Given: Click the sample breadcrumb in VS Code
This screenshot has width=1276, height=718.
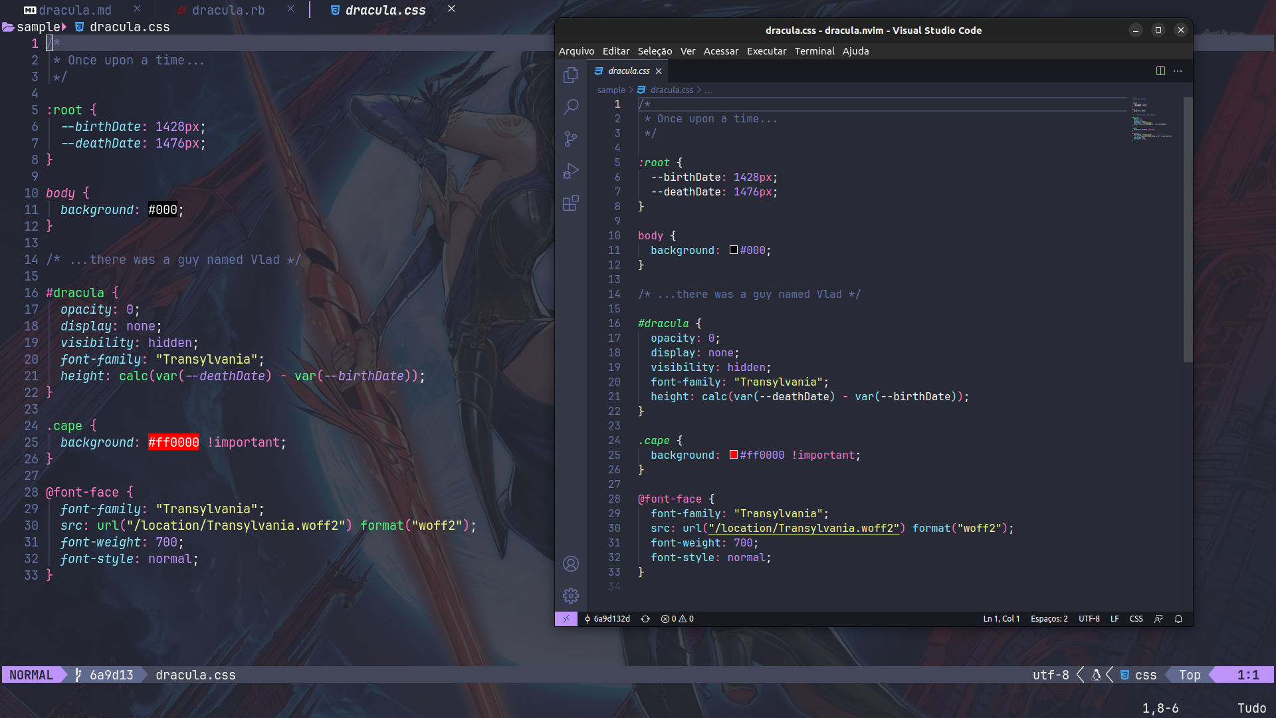Looking at the screenshot, I should click(x=611, y=90).
